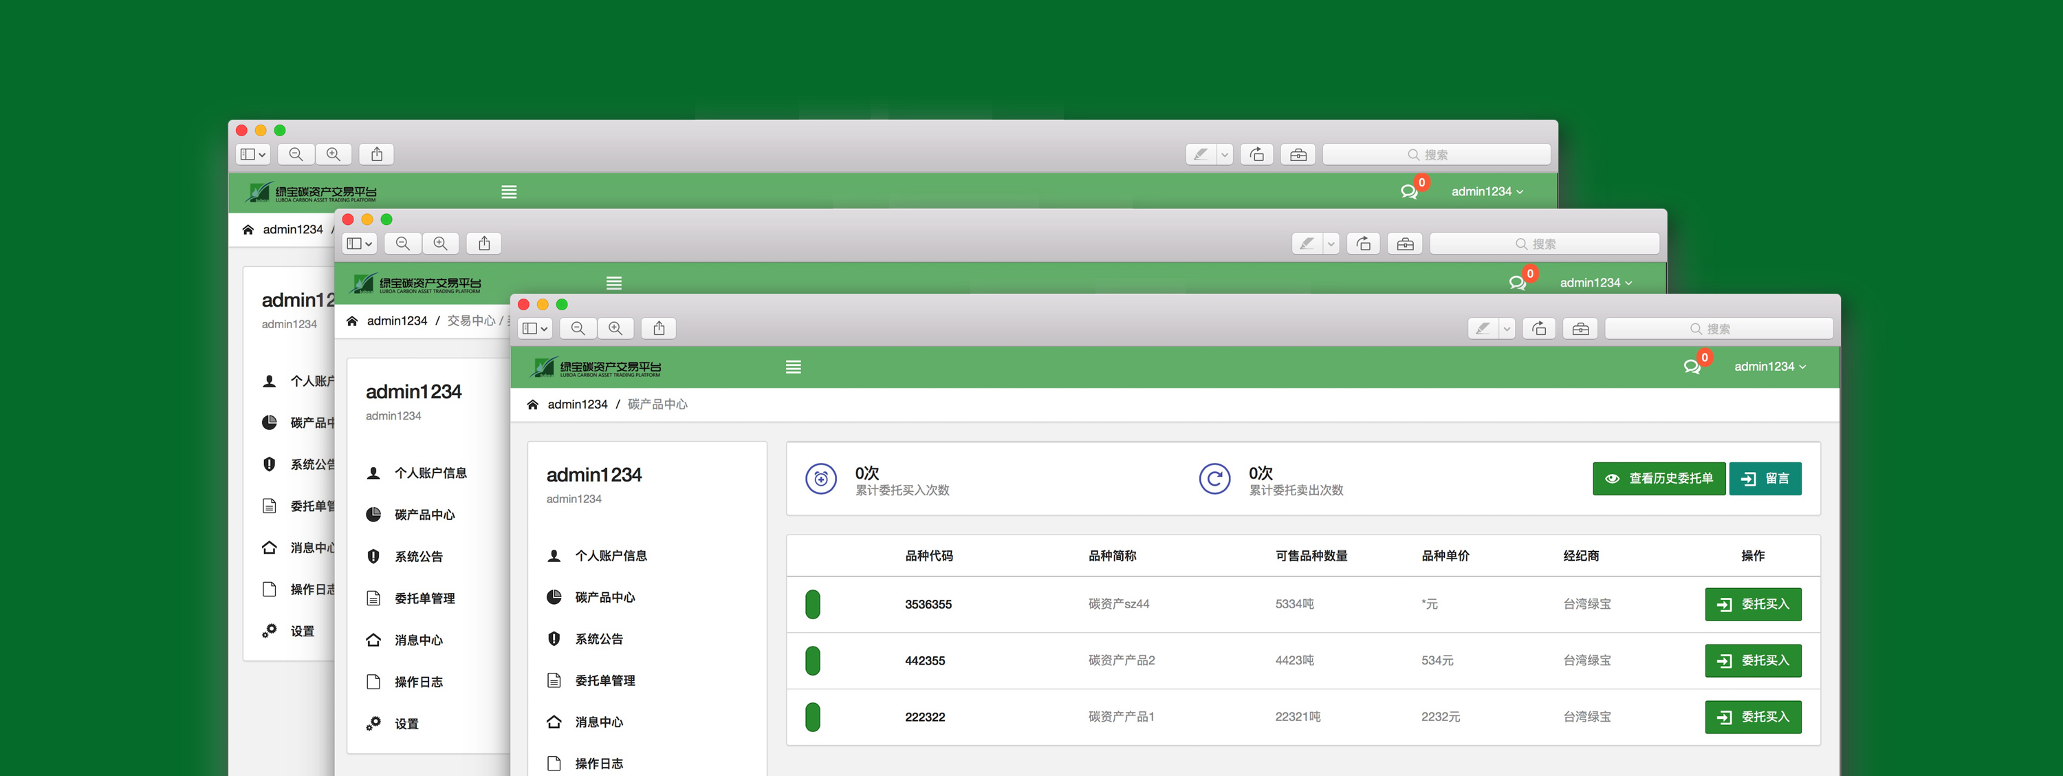Open the message notification bubble in front window
This screenshot has width=2063, height=776.
tap(1692, 367)
